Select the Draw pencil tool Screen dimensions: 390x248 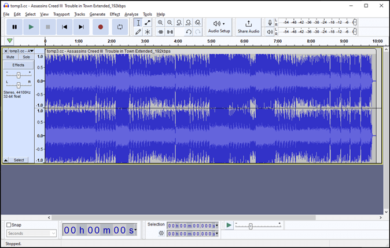(x=138, y=32)
